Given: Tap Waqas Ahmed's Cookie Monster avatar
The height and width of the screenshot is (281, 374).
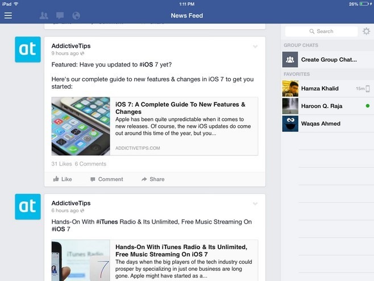Looking at the screenshot, I should click(290, 123).
